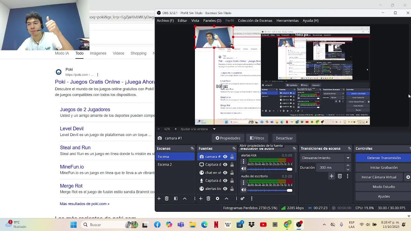Image resolution: width=411 pixels, height=231 pixels.
Task: Open advanced audio properties gears icon
Action: point(242,199)
